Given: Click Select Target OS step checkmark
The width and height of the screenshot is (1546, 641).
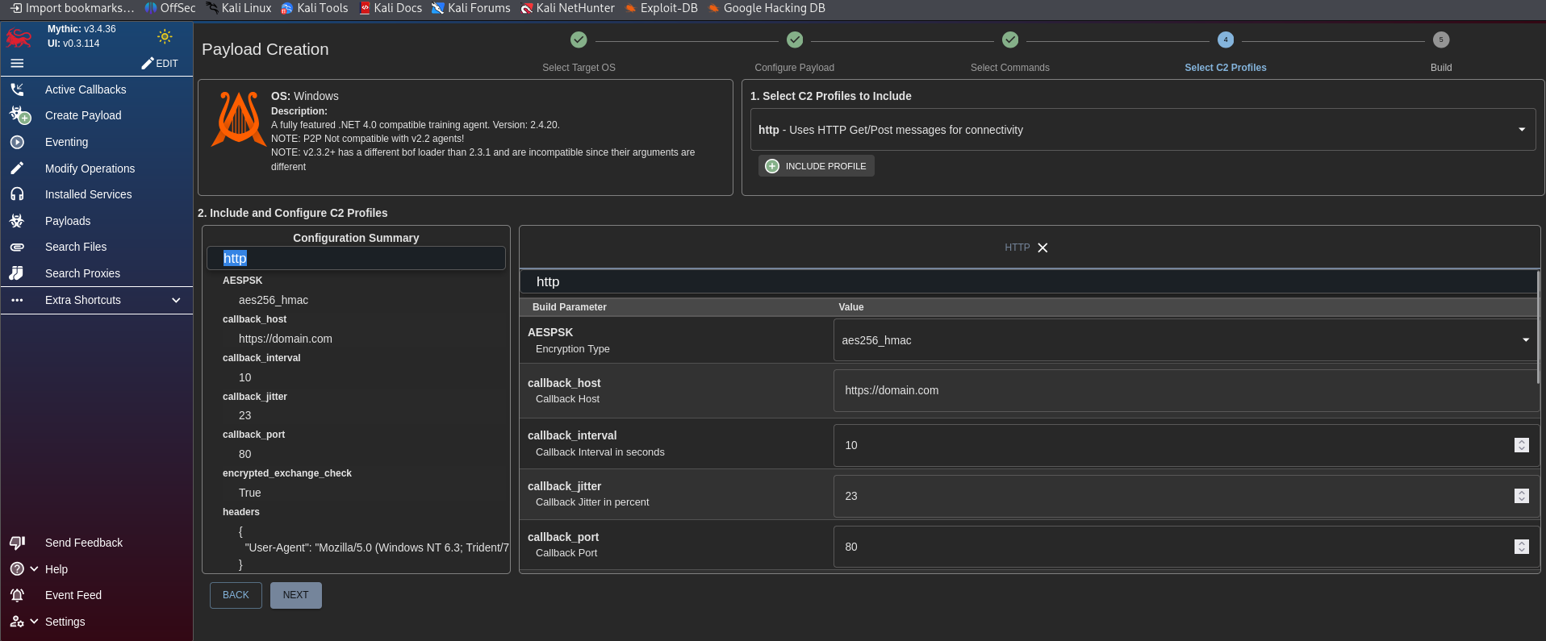Looking at the screenshot, I should [579, 40].
